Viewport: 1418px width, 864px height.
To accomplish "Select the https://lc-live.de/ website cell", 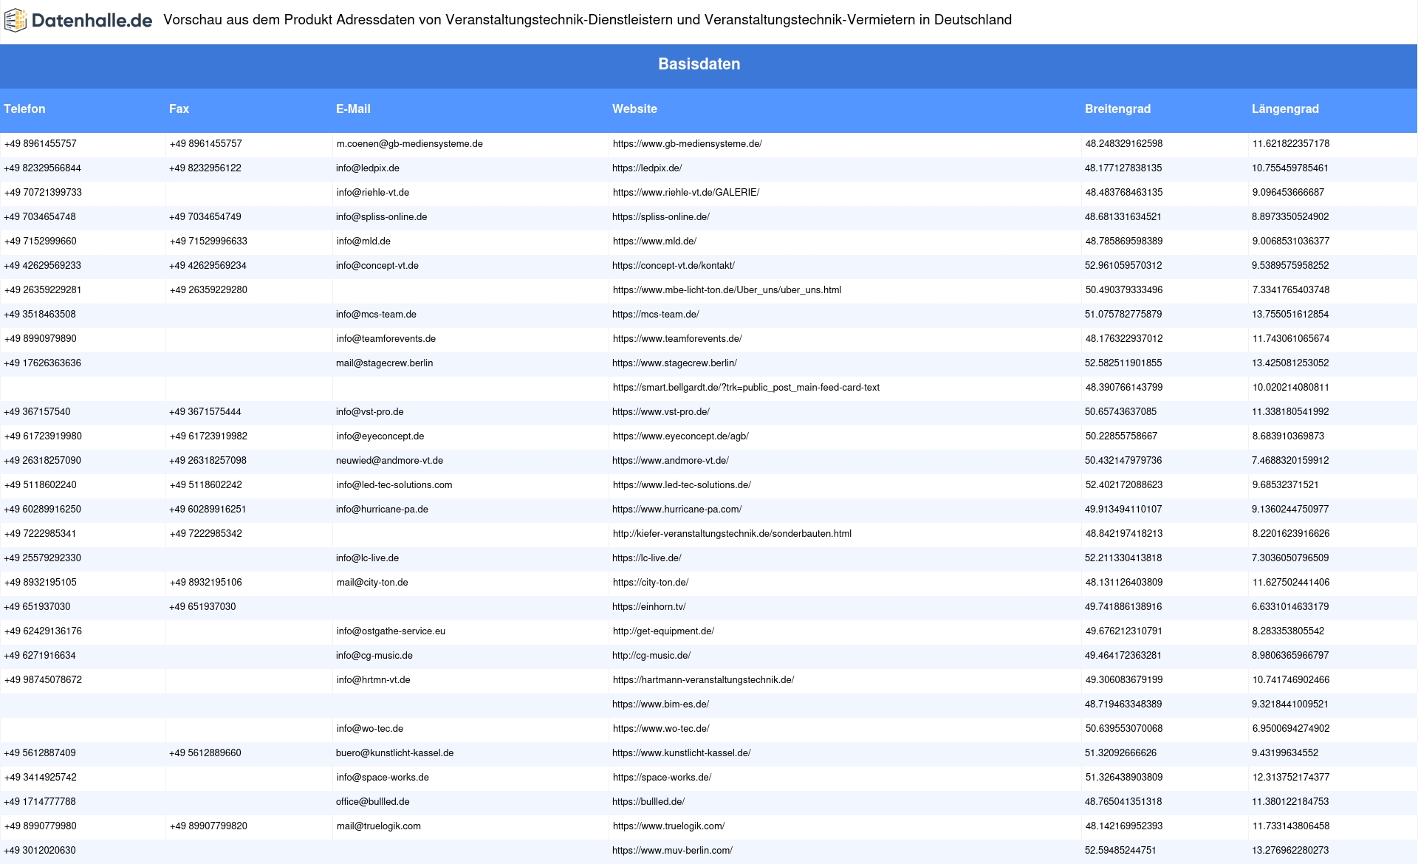I will pos(647,558).
